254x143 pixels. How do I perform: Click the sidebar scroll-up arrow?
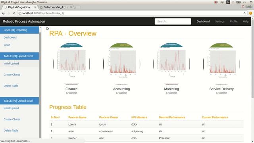[40, 28]
